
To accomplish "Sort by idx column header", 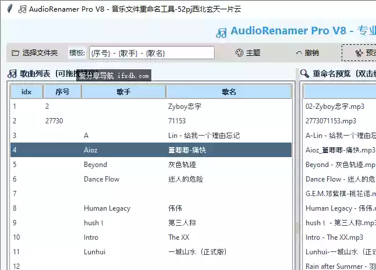I will pos(26,91).
